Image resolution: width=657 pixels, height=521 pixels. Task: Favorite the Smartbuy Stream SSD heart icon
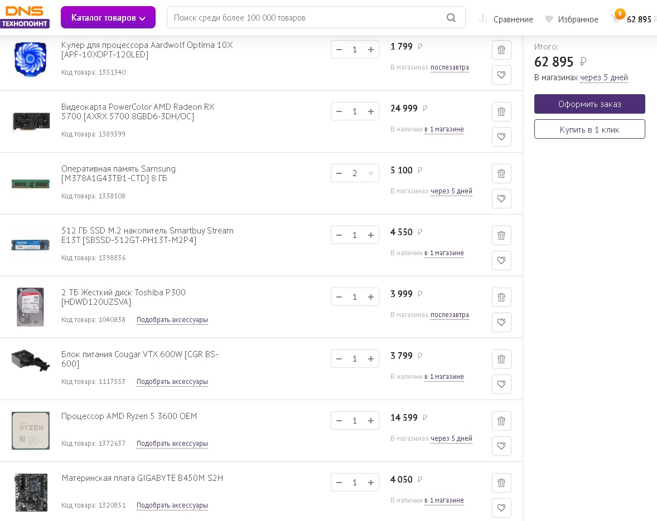coord(501,260)
